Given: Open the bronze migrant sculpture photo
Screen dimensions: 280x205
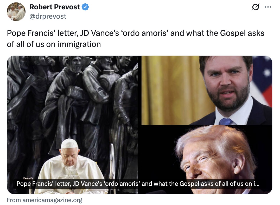Looking at the screenshot, I should point(72,125).
